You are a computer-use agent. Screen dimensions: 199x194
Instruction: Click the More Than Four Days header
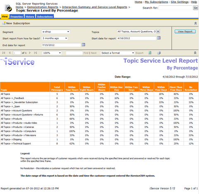(176, 87)
